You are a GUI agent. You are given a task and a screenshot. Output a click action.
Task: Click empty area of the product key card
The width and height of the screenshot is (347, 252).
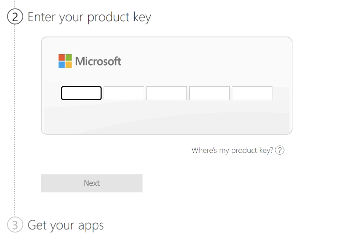click(x=200, y=60)
